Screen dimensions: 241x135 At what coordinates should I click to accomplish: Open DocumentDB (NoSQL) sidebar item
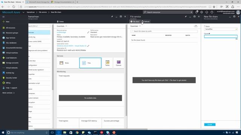pyautogui.click(x=14, y=48)
